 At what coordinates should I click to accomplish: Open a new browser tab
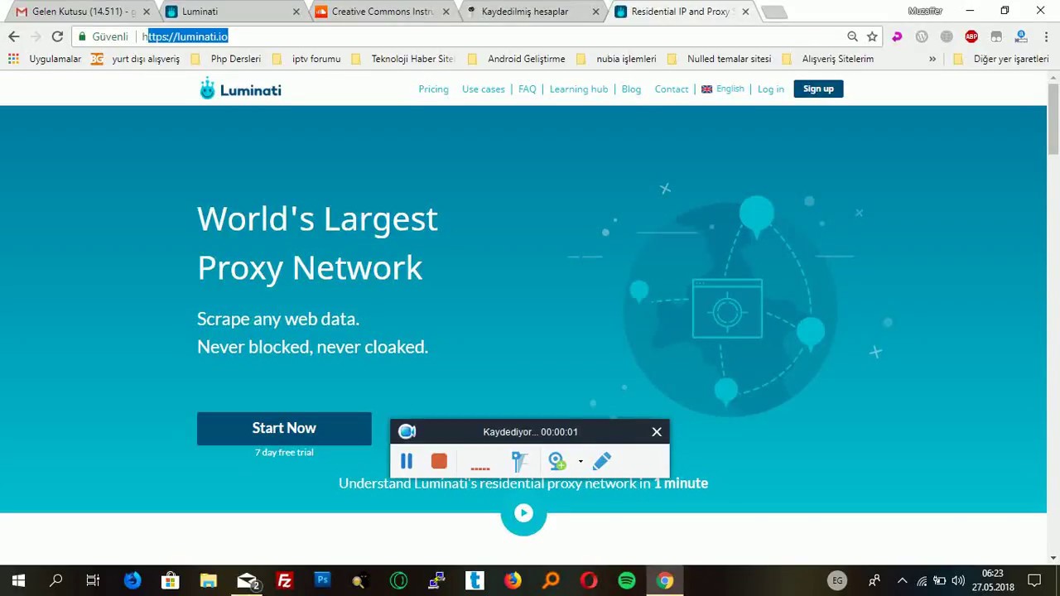(x=774, y=12)
